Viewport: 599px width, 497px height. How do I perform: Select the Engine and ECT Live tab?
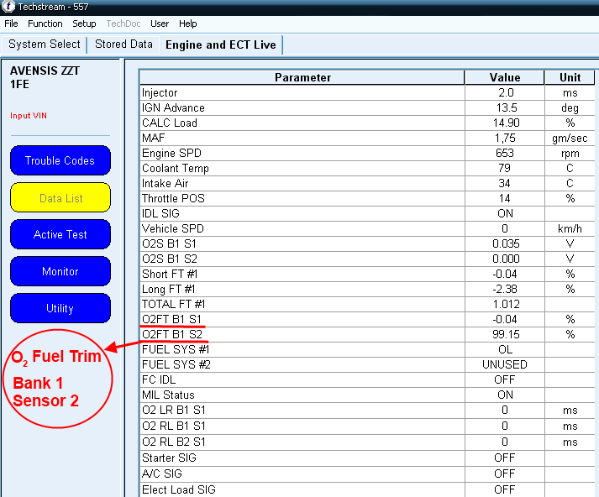(x=221, y=44)
